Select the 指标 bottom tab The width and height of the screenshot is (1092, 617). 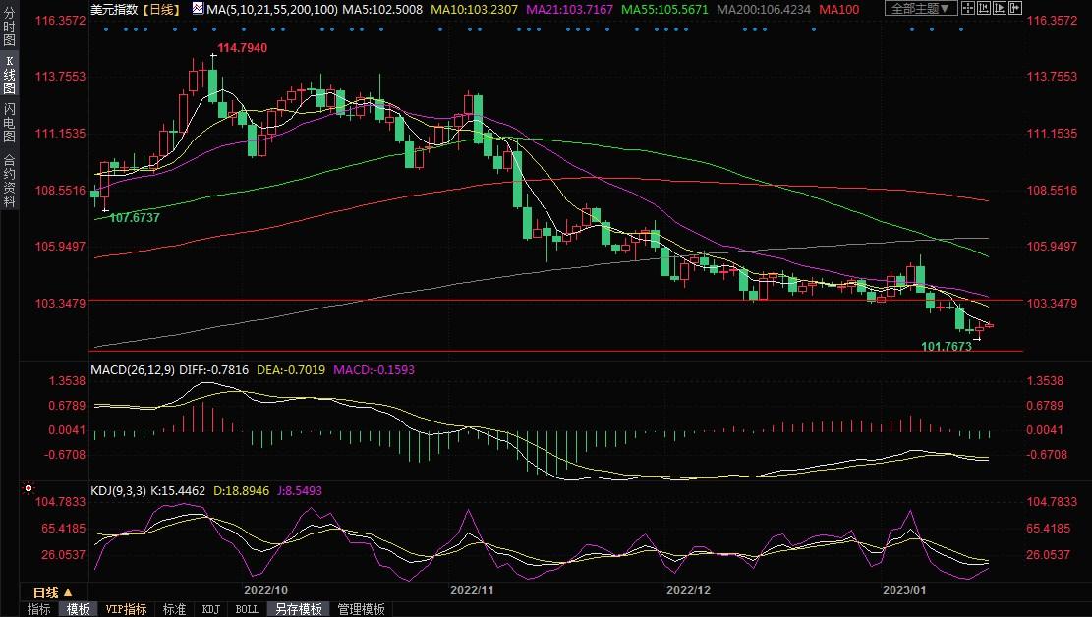(x=39, y=609)
